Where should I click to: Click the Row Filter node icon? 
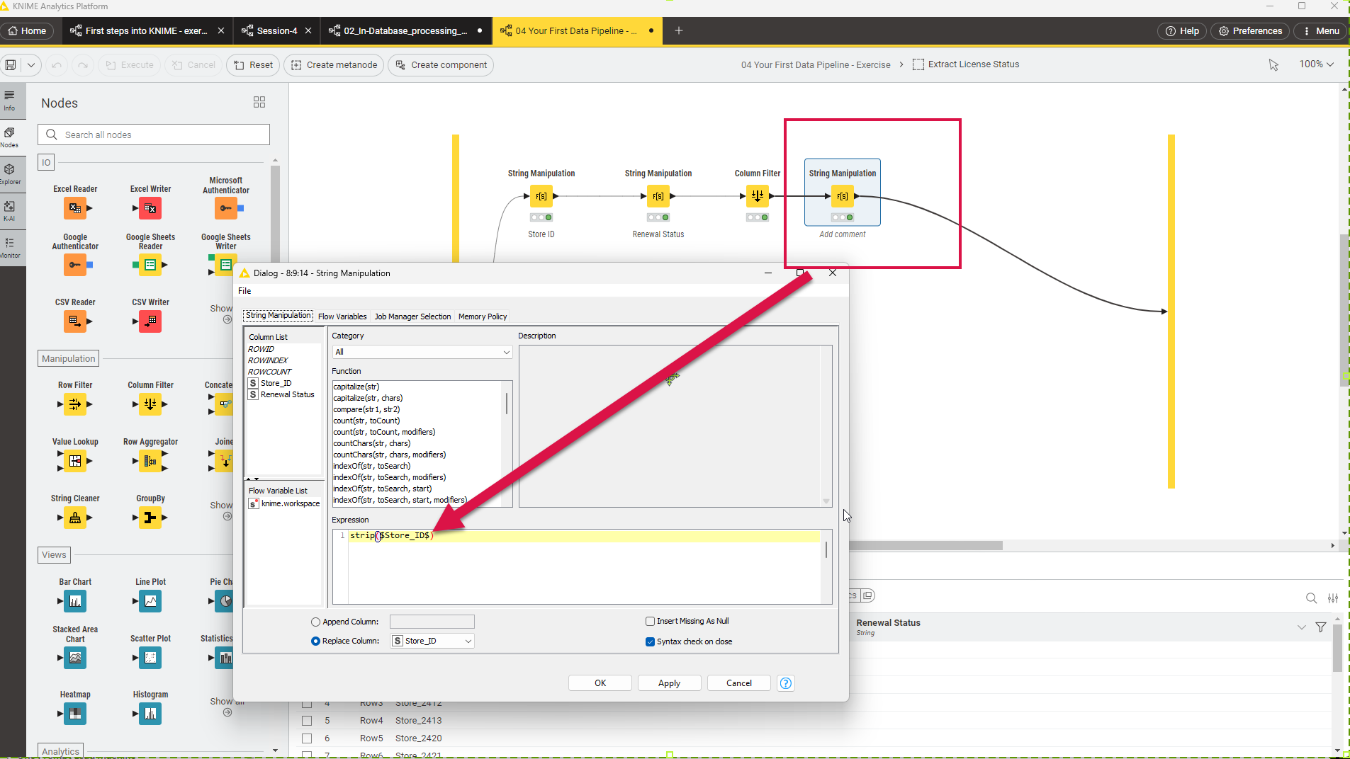tap(75, 404)
